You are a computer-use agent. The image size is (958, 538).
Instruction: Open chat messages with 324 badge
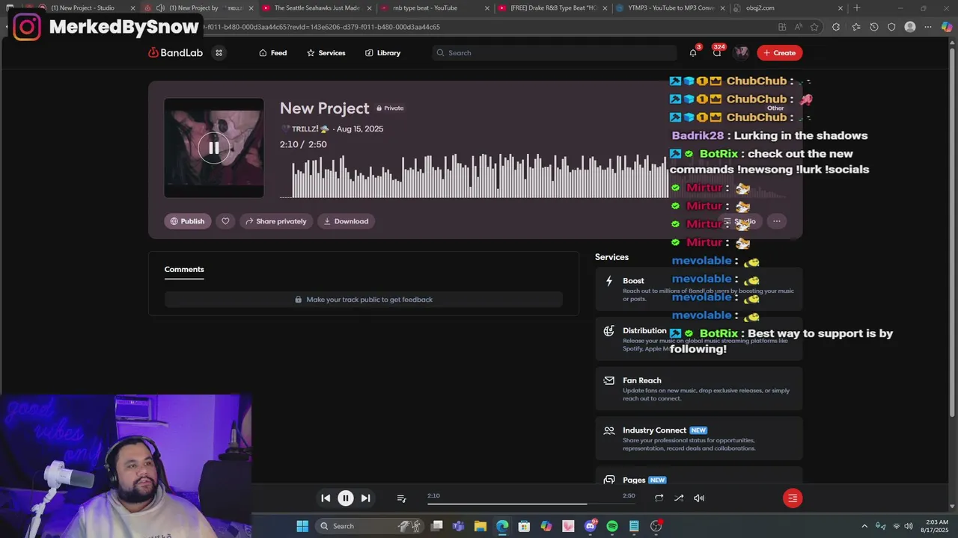point(717,53)
